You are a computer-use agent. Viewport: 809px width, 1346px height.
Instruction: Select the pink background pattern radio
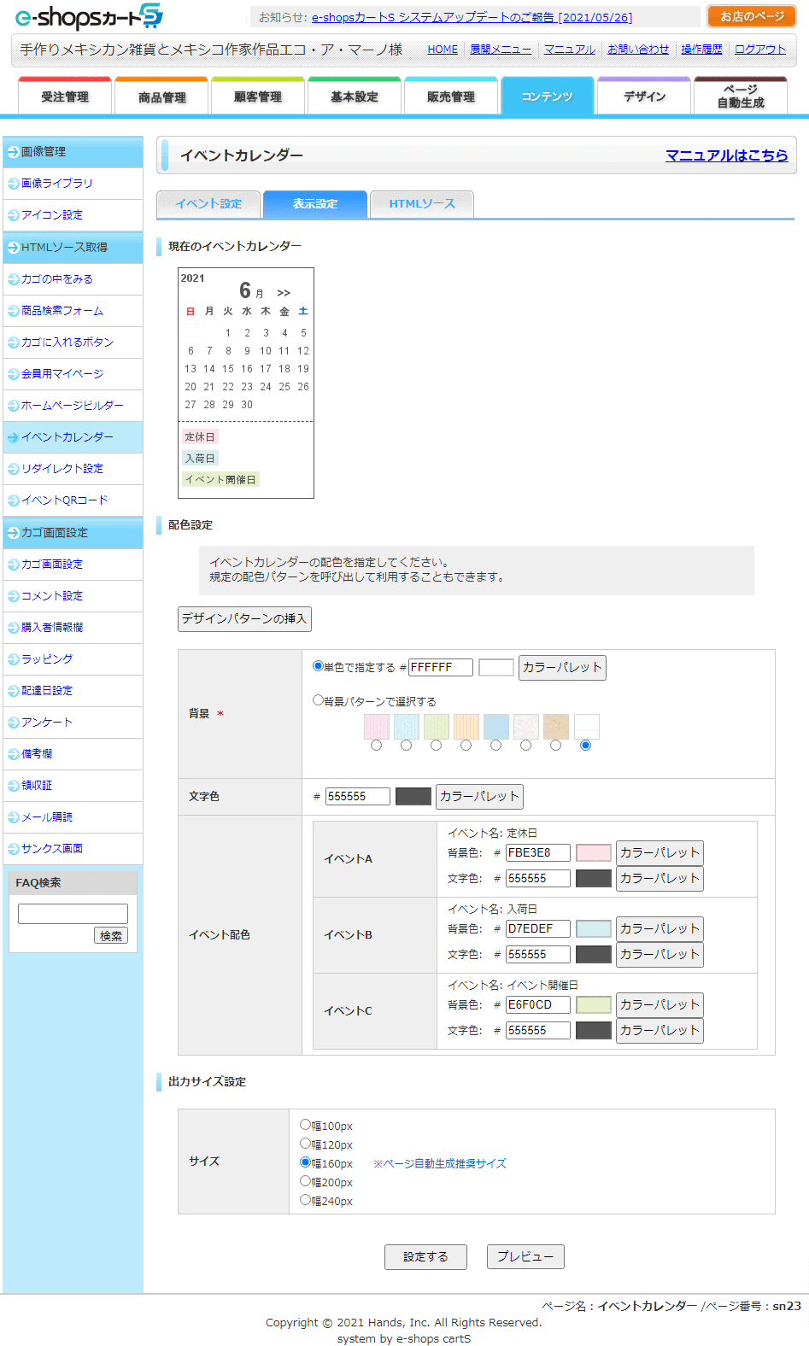point(376,746)
